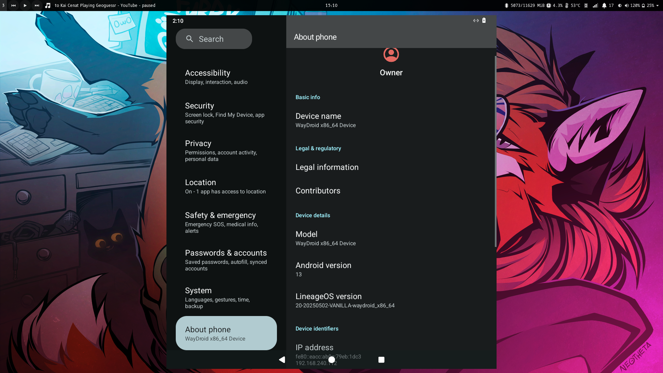
Task: Click the Android back navigation button
Action: click(x=282, y=360)
